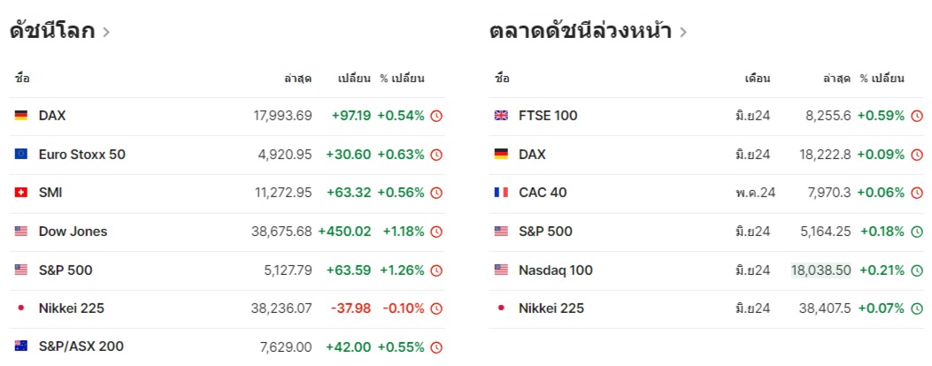
Task: Open the ตลาดดัชนีล่วงหน้า heading link
Action: click(x=581, y=30)
